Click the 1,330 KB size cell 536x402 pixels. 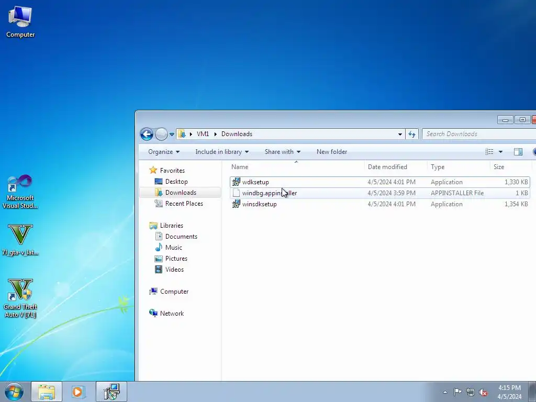click(x=516, y=182)
